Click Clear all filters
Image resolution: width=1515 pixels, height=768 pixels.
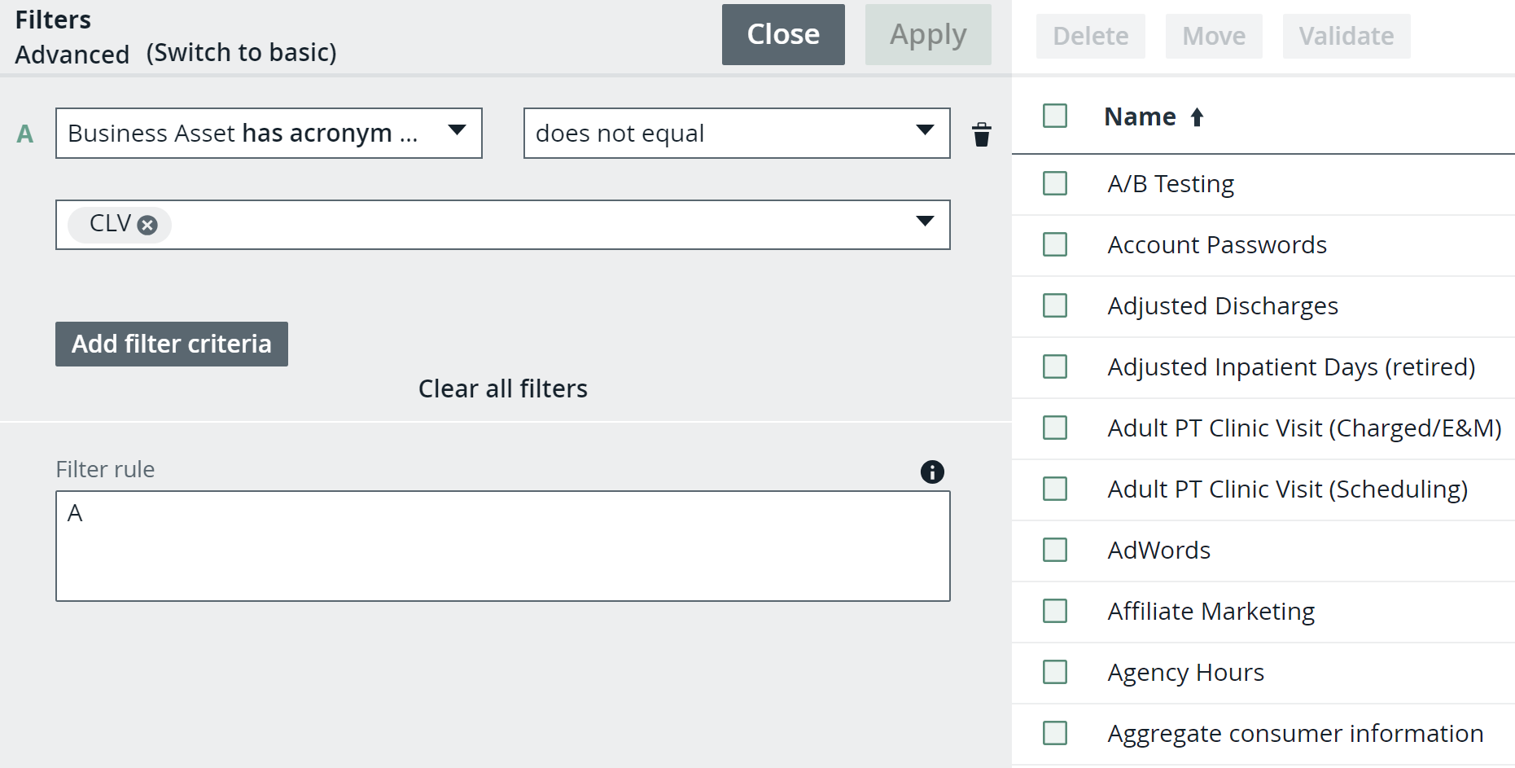pyautogui.click(x=502, y=388)
